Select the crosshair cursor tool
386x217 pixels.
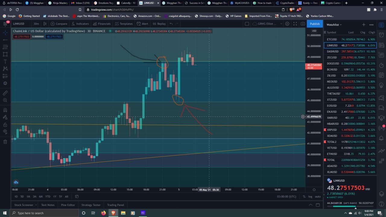pos(5,32)
